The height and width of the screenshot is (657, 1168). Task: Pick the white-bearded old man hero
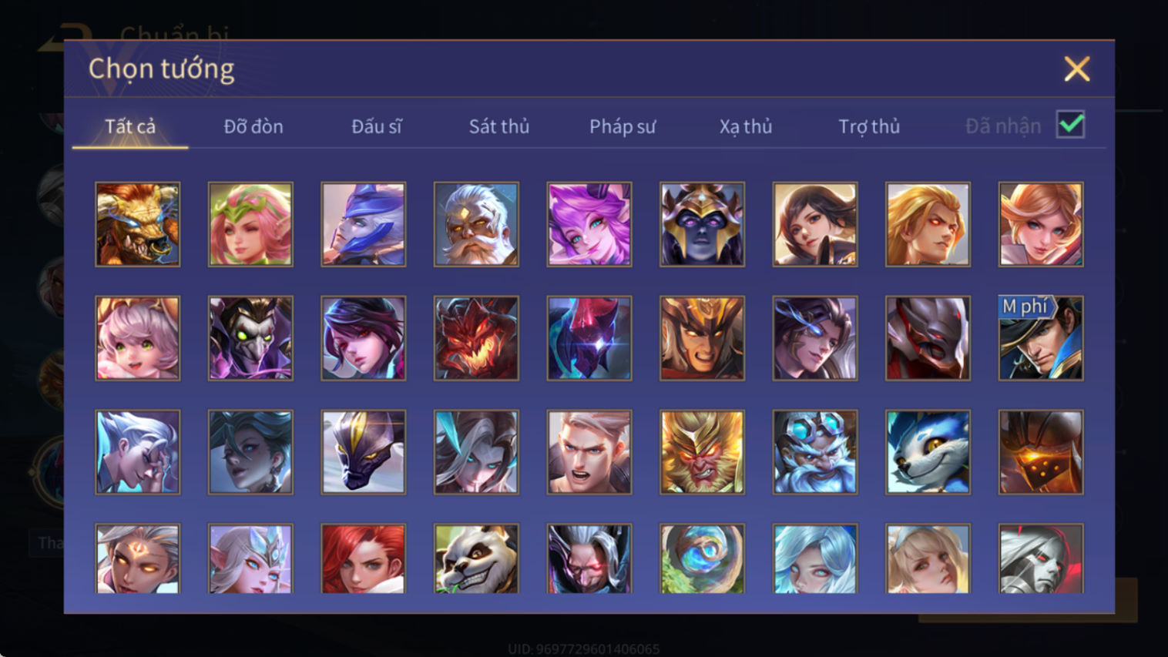[476, 224]
